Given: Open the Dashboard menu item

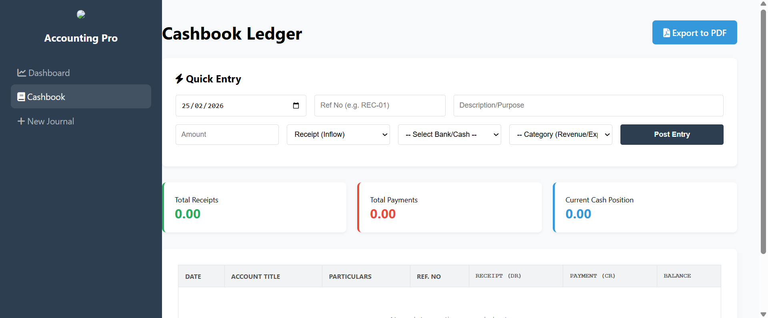Looking at the screenshot, I should pyautogui.click(x=81, y=73).
